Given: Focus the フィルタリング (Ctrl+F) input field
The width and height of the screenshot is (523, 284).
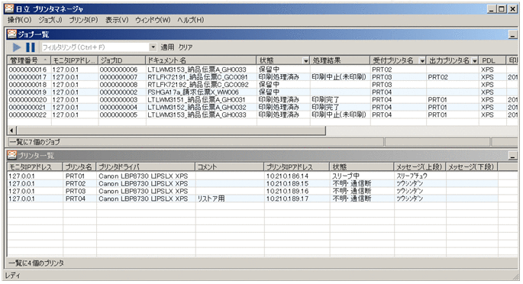Looking at the screenshot, I should click(x=95, y=47).
